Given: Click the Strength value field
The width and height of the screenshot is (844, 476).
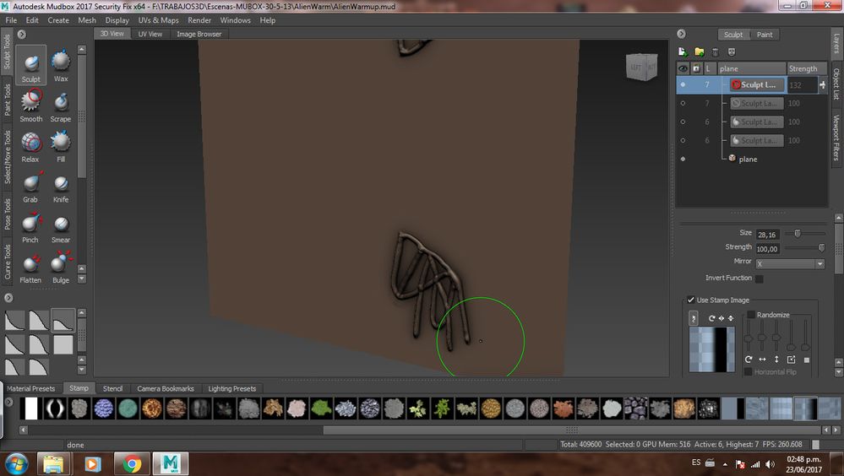Looking at the screenshot, I should pos(768,248).
